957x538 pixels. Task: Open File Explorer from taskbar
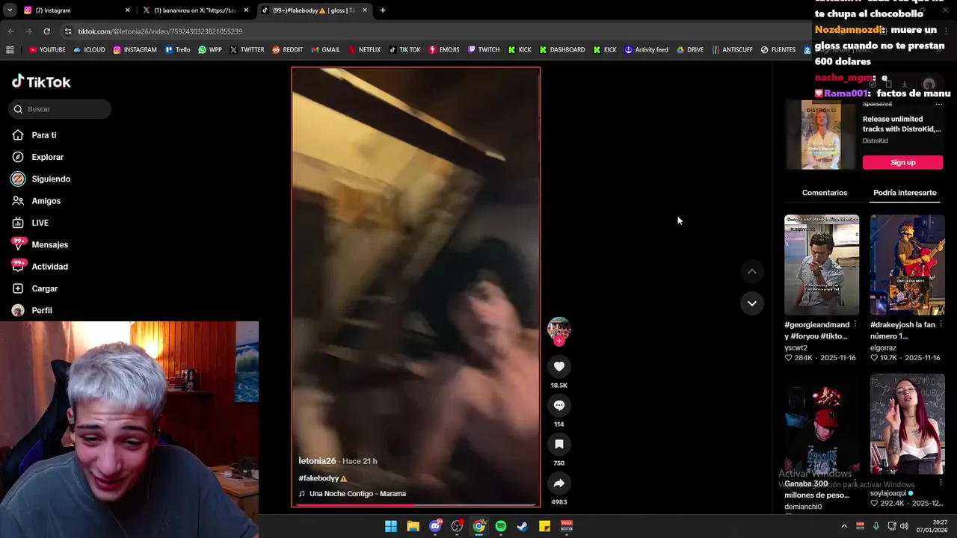tap(413, 526)
